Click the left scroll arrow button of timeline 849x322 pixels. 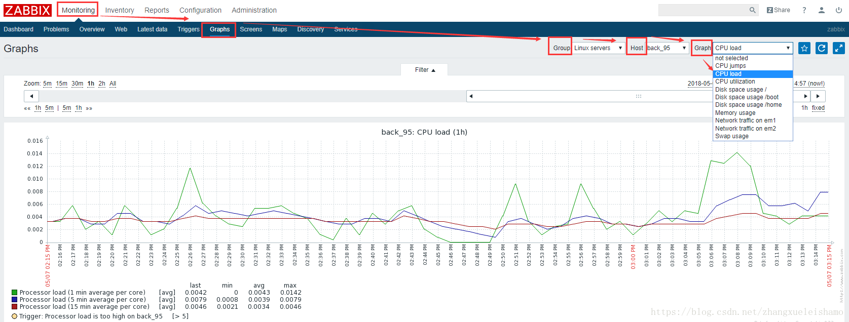[x=31, y=96]
